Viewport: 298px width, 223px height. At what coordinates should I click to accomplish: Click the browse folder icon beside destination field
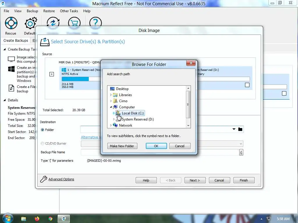click(x=240, y=129)
